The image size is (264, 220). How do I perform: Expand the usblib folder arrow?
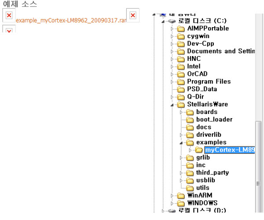[x=181, y=181]
